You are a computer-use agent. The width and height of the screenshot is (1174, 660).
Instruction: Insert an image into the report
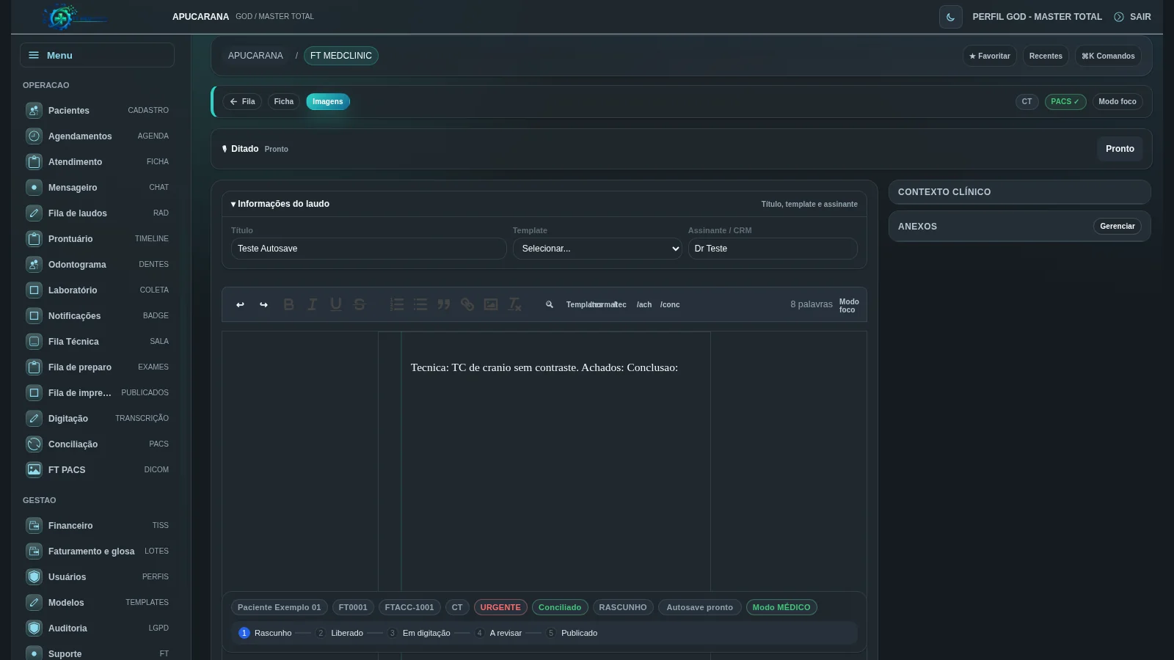coord(491,304)
